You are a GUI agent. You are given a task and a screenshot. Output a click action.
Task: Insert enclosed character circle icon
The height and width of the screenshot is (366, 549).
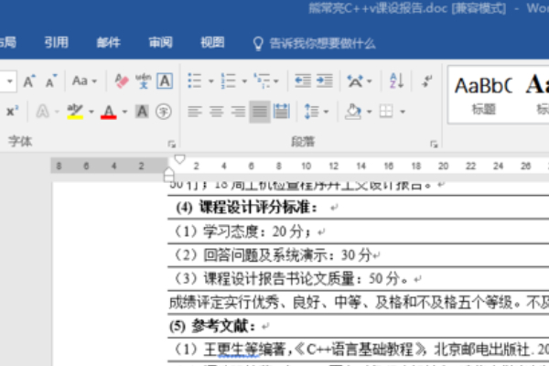tap(164, 112)
